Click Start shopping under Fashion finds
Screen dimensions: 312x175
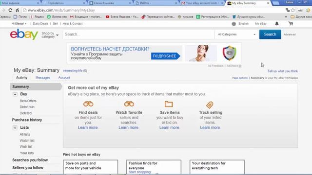click(x=139, y=172)
